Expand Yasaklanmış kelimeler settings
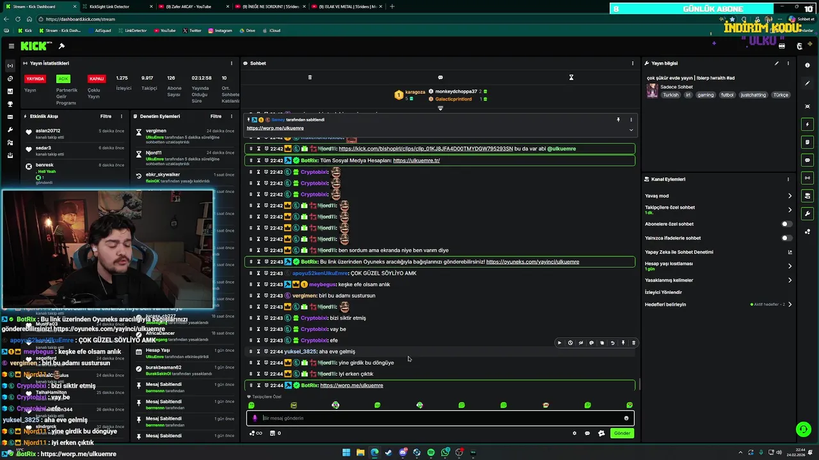819x460 pixels. (x=790, y=280)
